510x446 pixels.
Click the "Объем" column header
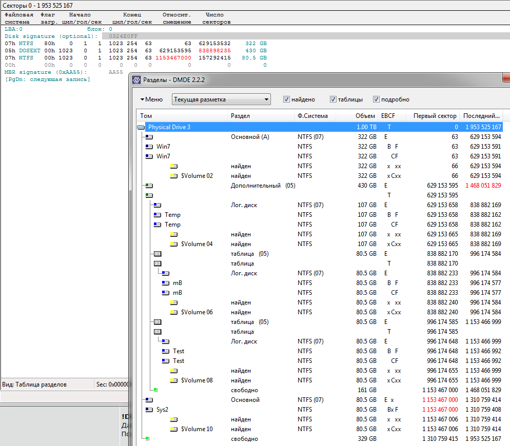coord(365,116)
